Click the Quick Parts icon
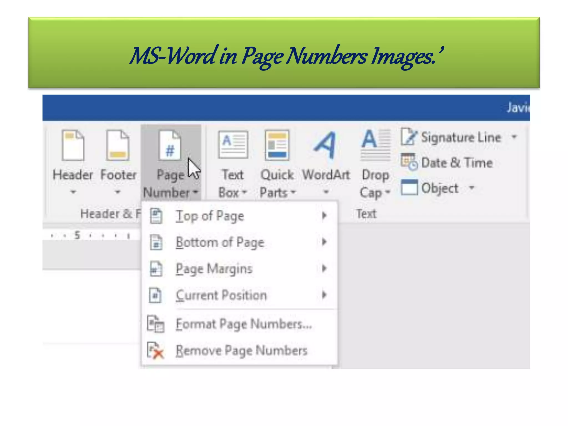The width and height of the screenshot is (568, 426). coord(277,146)
